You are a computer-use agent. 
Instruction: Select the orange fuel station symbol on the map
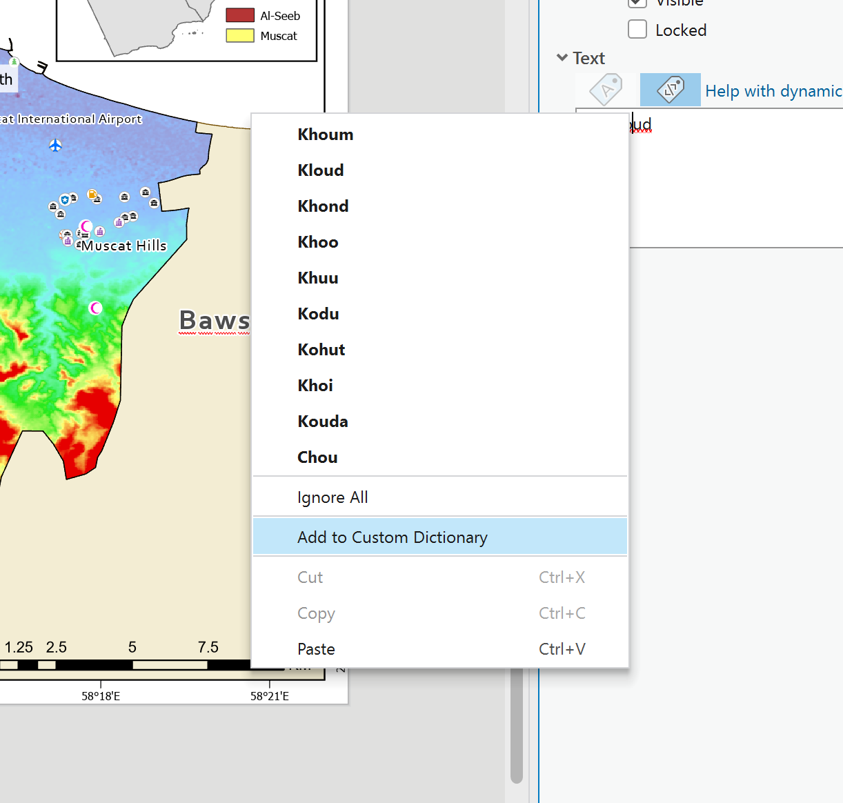tap(92, 194)
